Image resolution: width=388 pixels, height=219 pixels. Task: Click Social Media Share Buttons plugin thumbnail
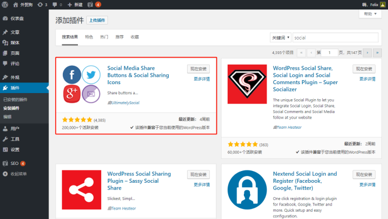[x=82, y=84]
